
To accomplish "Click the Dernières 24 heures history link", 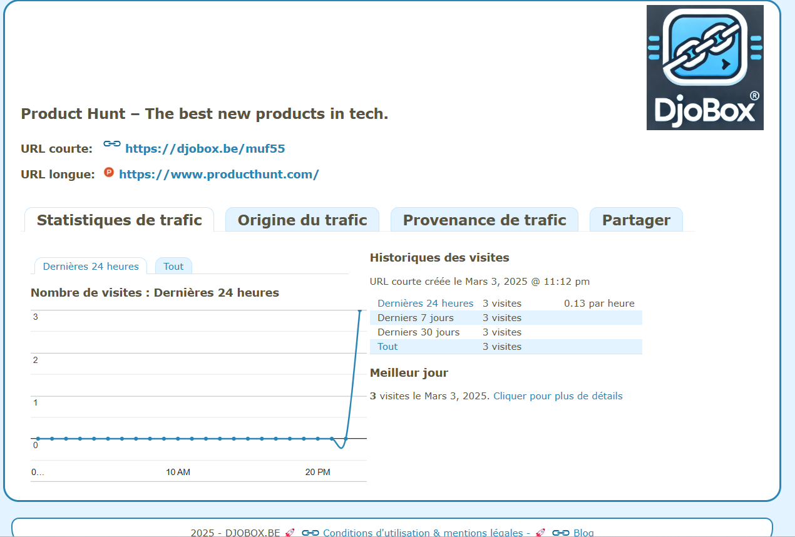I will [x=426, y=304].
